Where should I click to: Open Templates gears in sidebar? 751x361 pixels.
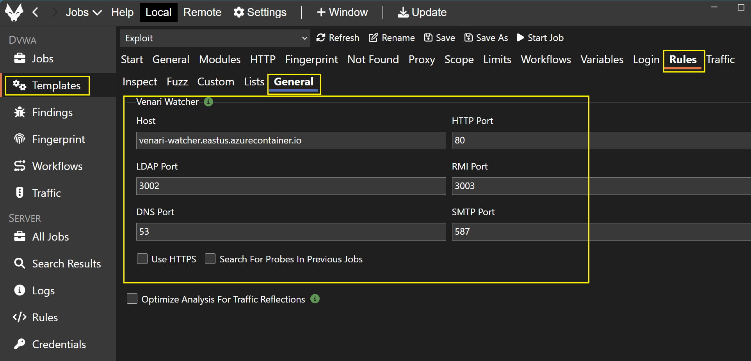[x=20, y=85]
